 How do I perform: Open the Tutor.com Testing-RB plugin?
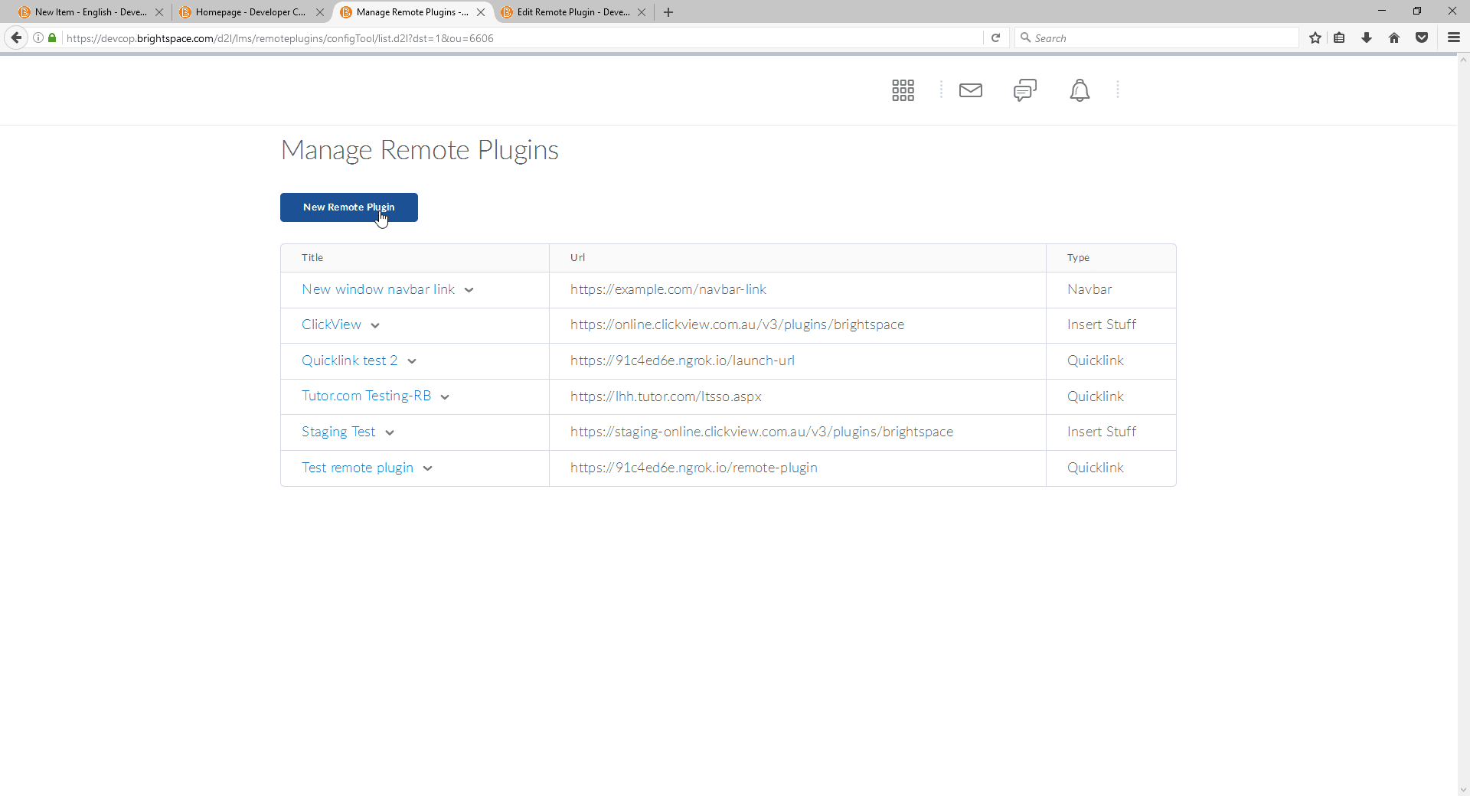(x=366, y=396)
